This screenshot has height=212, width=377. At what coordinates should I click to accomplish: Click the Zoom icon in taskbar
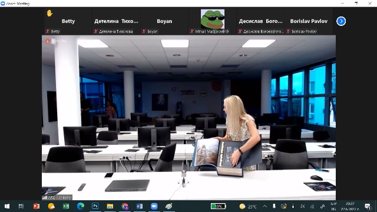click(x=154, y=206)
